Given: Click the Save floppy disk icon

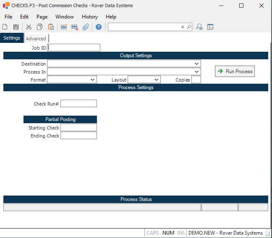Looking at the screenshot, I should (x=16, y=27).
